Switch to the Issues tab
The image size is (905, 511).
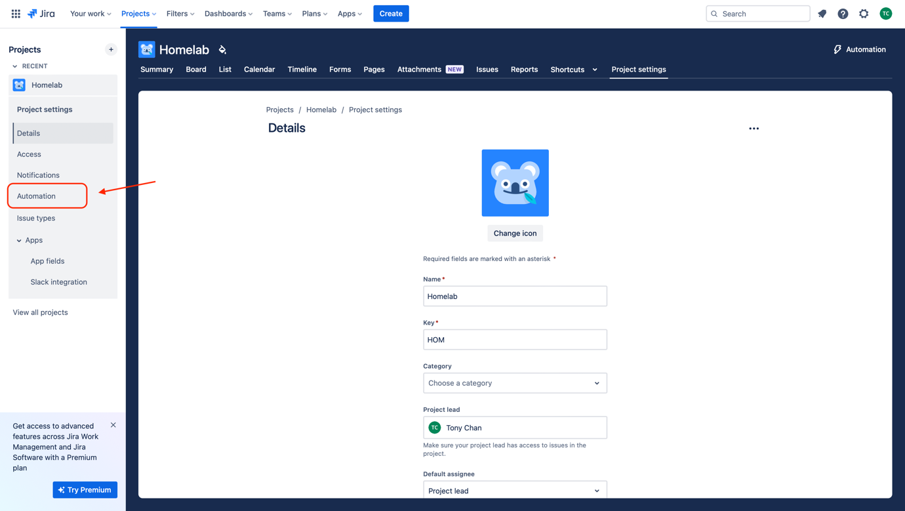click(x=487, y=70)
